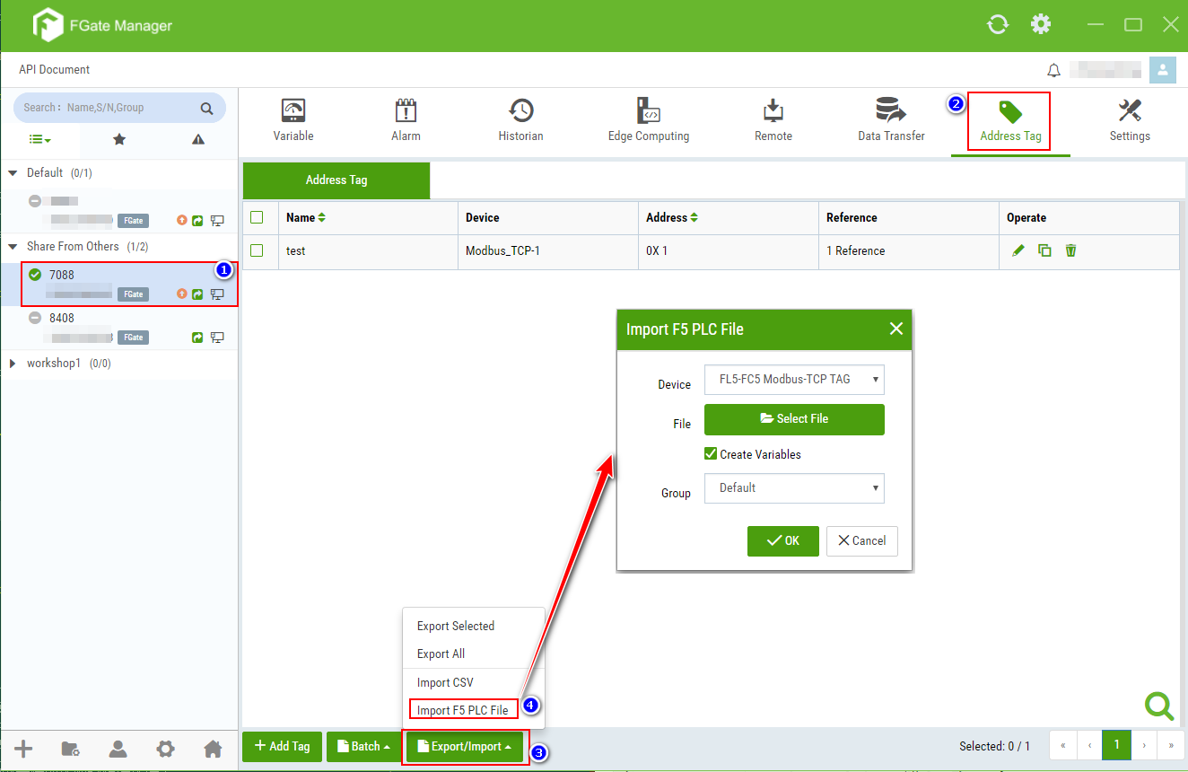Image resolution: width=1188 pixels, height=772 pixels.
Task: Click the Select File button
Action: point(794,419)
